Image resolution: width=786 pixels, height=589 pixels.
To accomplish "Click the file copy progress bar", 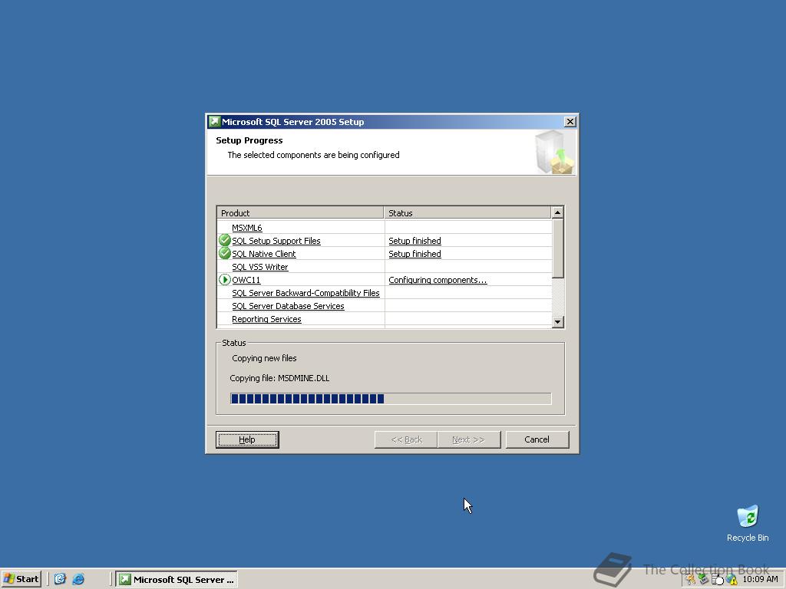I will [x=391, y=399].
